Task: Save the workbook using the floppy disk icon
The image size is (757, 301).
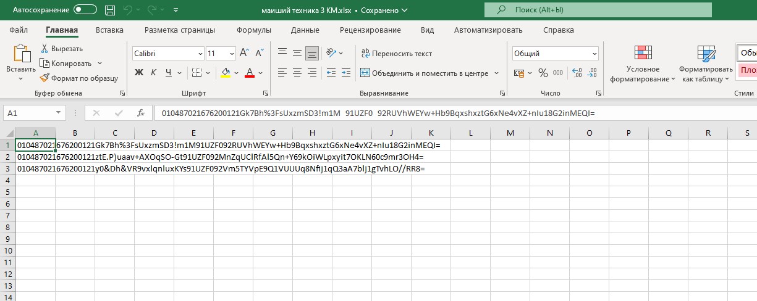Action: pyautogui.click(x=110, y=10)
